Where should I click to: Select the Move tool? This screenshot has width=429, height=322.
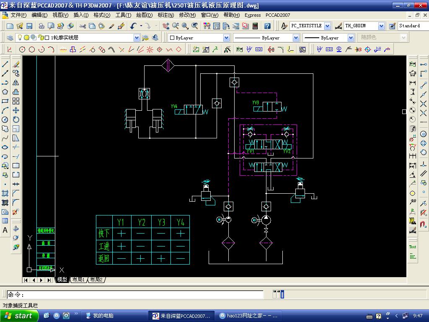(16, 110)
